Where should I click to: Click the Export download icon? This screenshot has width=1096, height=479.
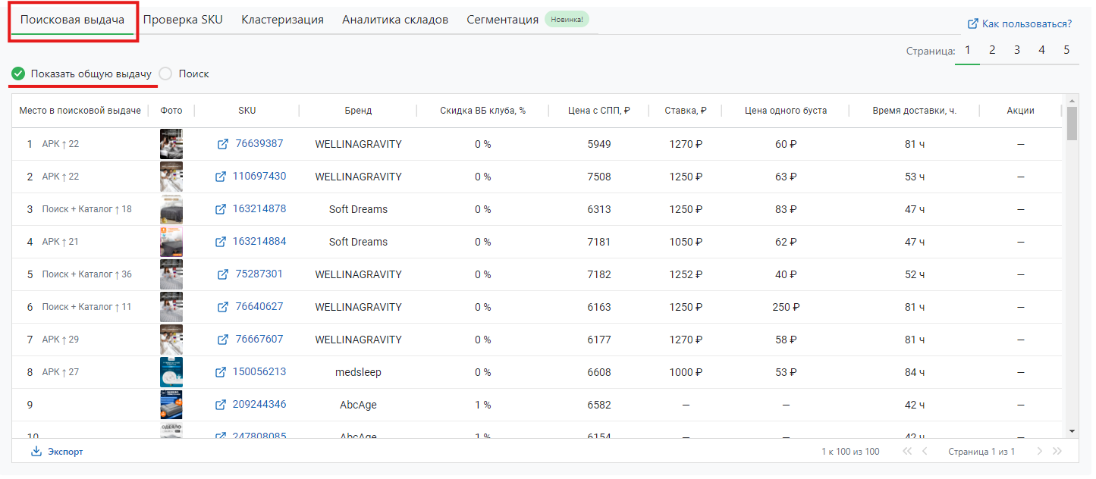pyautogui.click(x=36, y=452)
